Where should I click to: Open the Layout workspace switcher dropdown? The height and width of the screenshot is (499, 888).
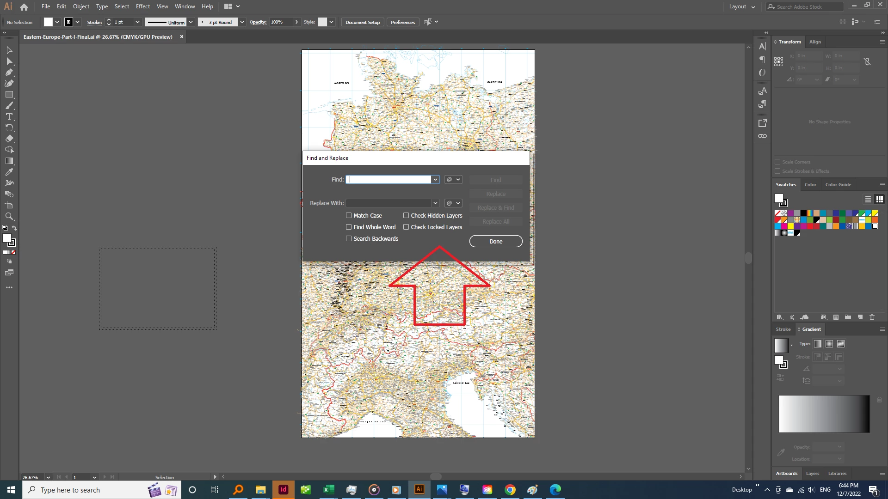click(742, 6)
